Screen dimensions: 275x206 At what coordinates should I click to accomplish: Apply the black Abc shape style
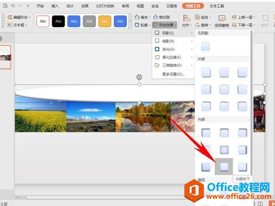58,21
